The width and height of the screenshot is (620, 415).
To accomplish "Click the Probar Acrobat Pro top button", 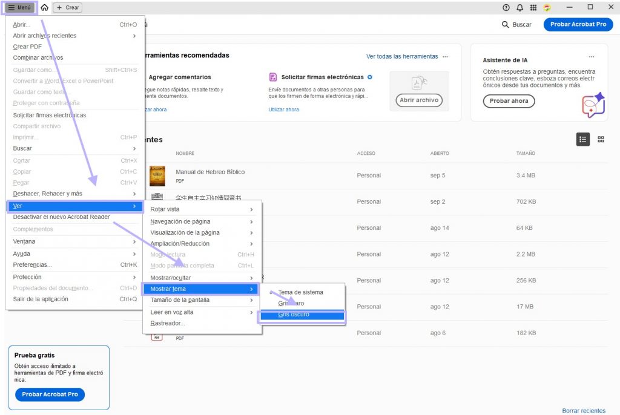I will point(578,25).
